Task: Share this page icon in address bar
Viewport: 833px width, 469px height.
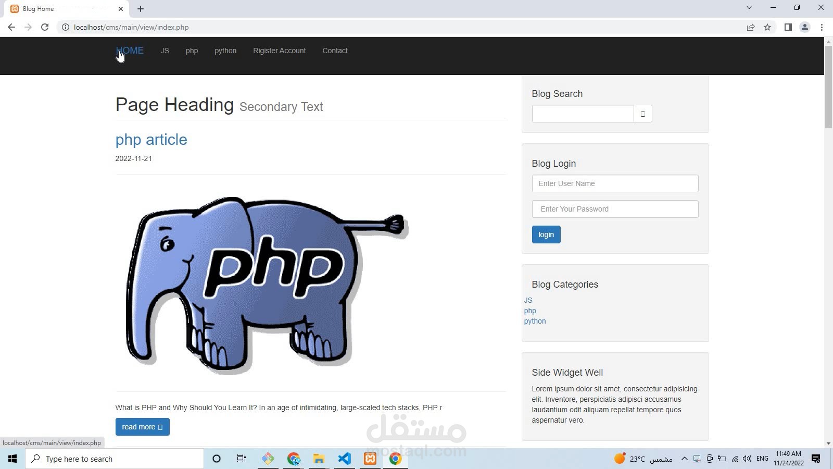Action: pyautogui.click(x=751, y=27)
